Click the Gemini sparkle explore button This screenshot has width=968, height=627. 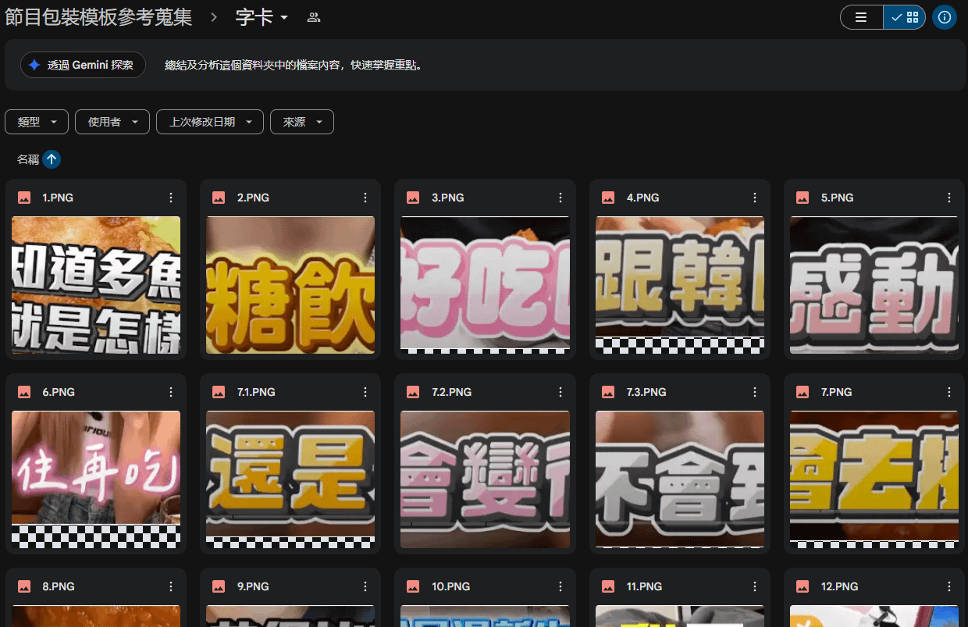83,66
